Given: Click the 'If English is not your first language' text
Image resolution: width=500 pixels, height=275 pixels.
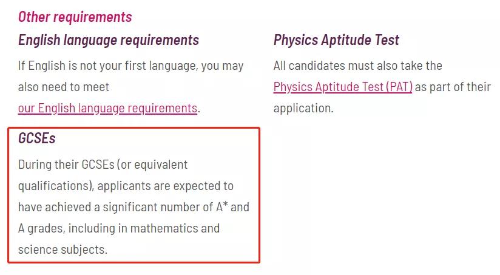Looking at the screenshot, I should 108,66.
